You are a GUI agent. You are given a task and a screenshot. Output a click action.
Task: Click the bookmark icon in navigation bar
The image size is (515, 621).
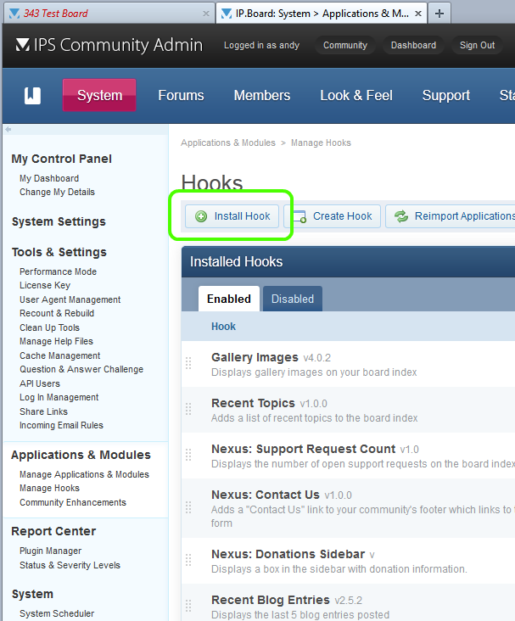click(x=32, y=96)
